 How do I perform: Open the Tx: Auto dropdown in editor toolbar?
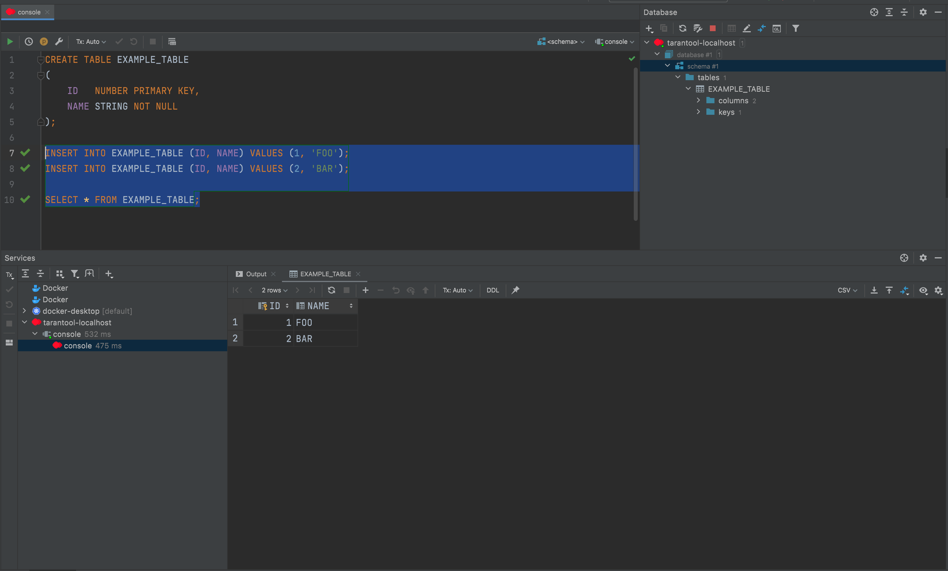(x=91, y=42)
